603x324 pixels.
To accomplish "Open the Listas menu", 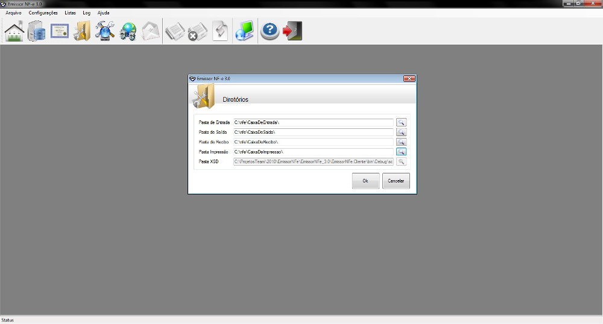I will point(70,13).
